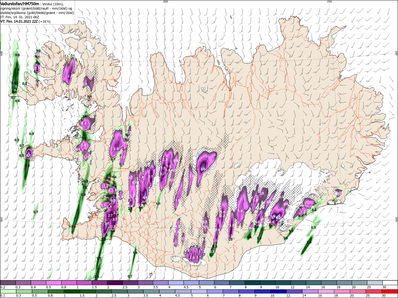The width and height of the screenshot is (398, 298).
Task: Pick the snow scale swatch 0.8–1
Action: [x=69, y=283]
